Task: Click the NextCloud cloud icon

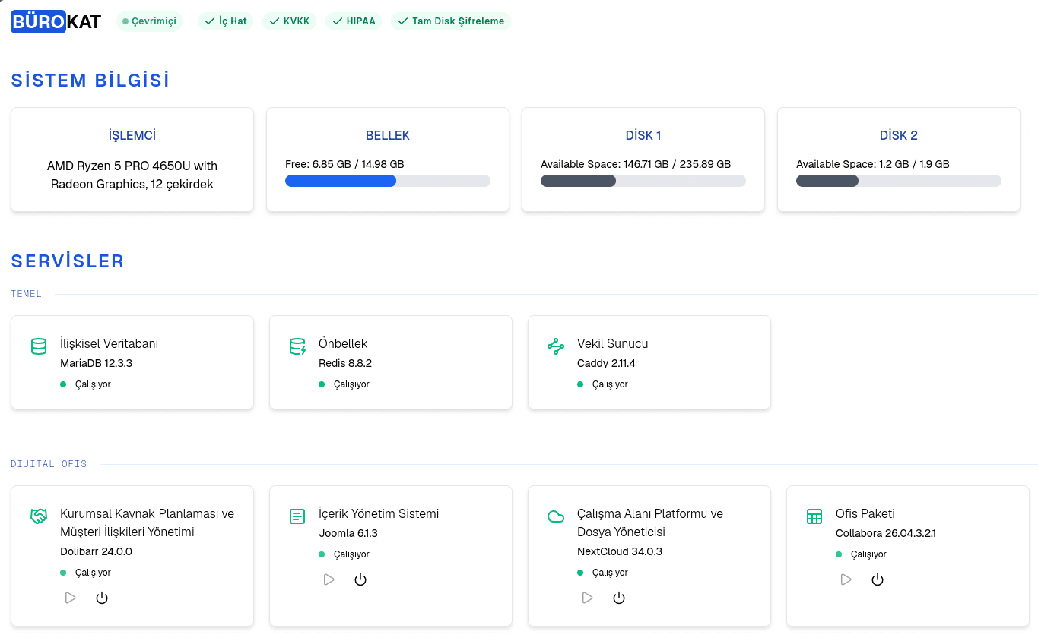Action: tap(556, 516)
